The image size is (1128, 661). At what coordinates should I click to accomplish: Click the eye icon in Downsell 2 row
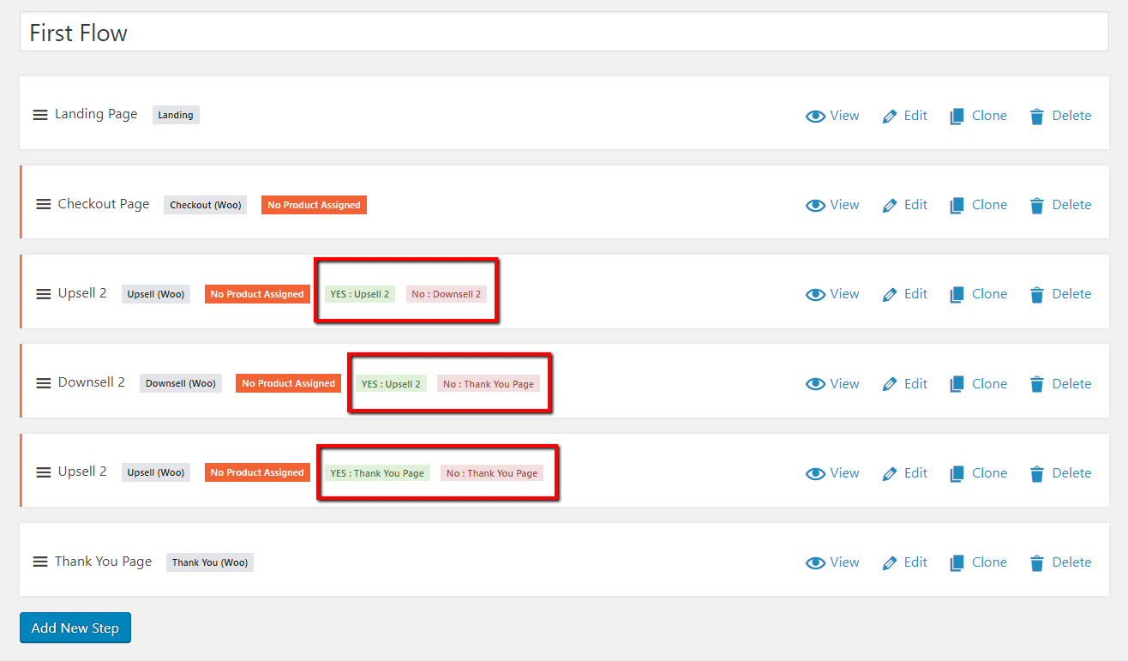pos(815,385)
